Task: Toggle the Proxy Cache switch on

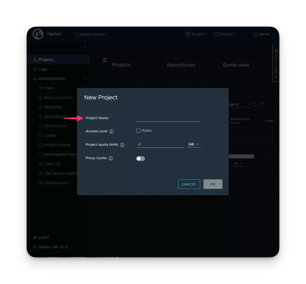Action: point(141,158)
